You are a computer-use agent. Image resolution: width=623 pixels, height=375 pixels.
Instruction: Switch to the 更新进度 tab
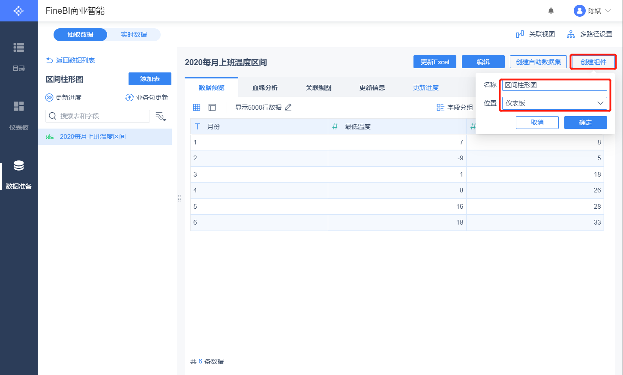(426, 87)
